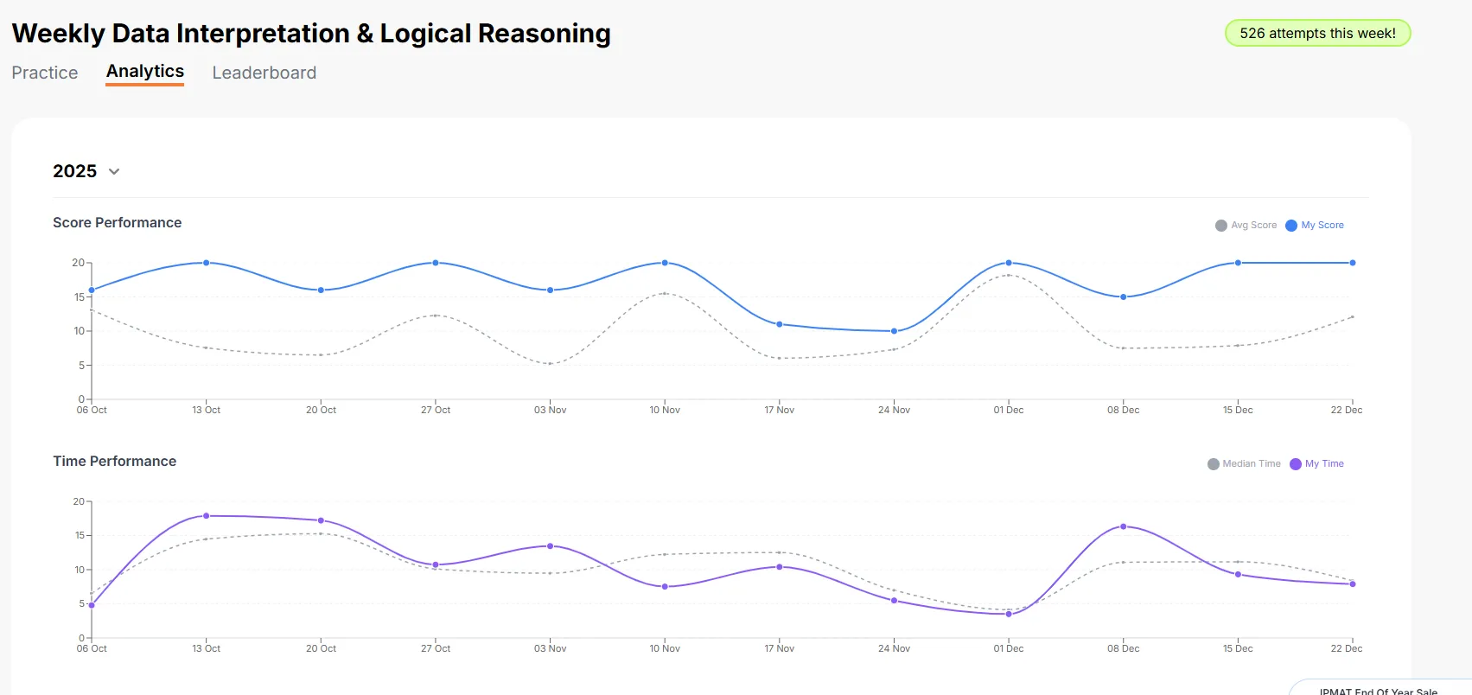Click the 08 Dec time data point
1472x695 pixels.
pos(1124,526)
